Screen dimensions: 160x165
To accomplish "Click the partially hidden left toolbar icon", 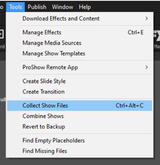I will coord(2,34).
